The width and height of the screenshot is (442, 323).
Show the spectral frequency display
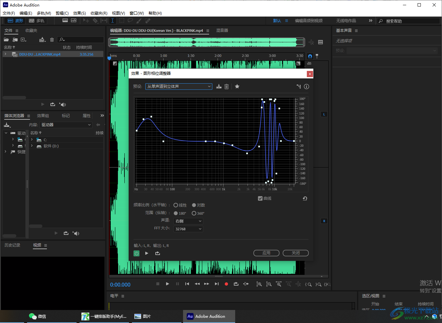65,20
